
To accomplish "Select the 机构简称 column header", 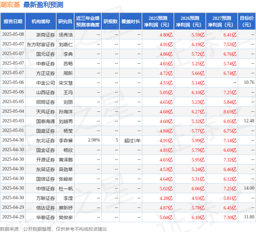I will (41, 22).
